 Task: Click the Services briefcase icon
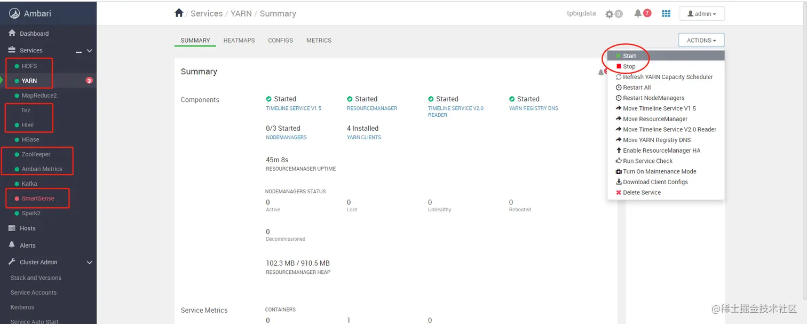point(12,50)
